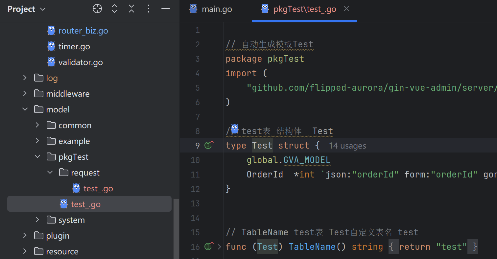Viewport: 497px width, 259px height.
Task: Expand the log folder
Action: pyautogui.click(x=25, y=78)
